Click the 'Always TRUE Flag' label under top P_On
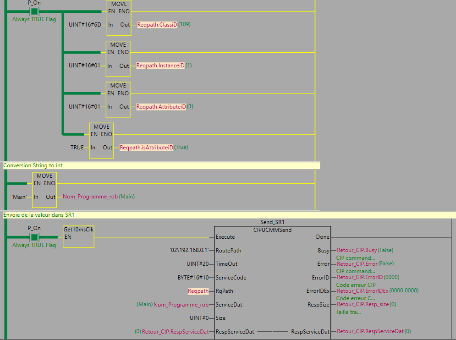 [34, 19]
